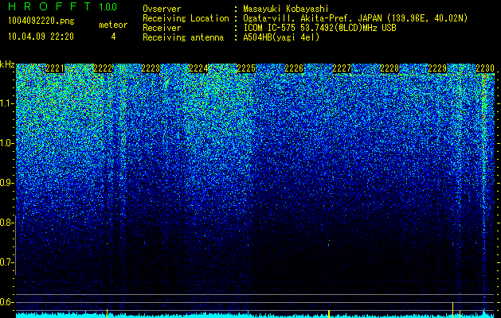501x318 pixels.
Task: Click the 2228 time marker
Action: click(x=389, y=68)
